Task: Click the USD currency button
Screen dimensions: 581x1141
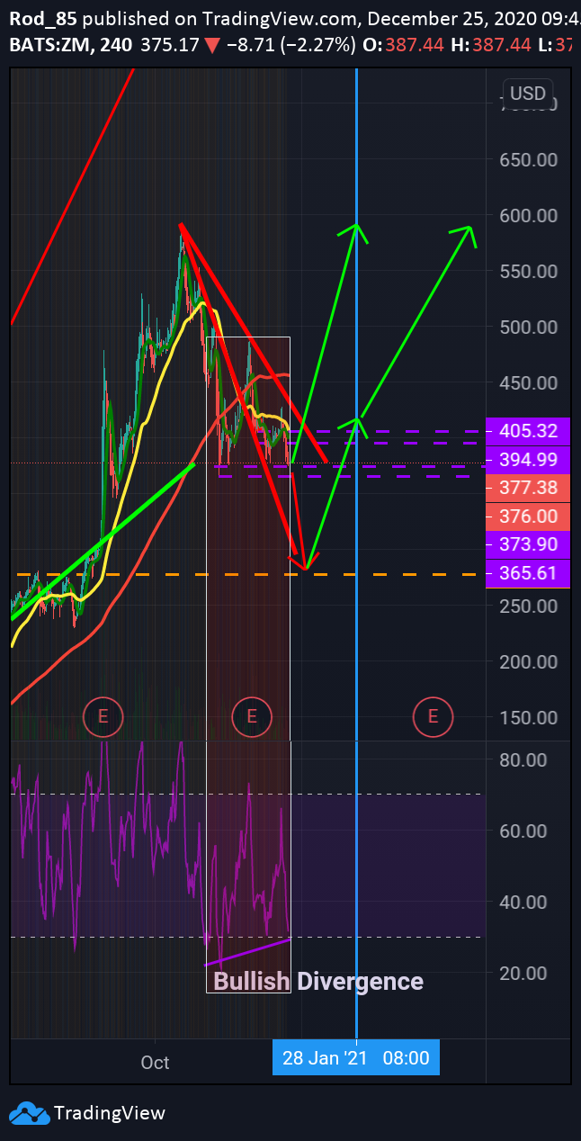Action: click(528, 94)
